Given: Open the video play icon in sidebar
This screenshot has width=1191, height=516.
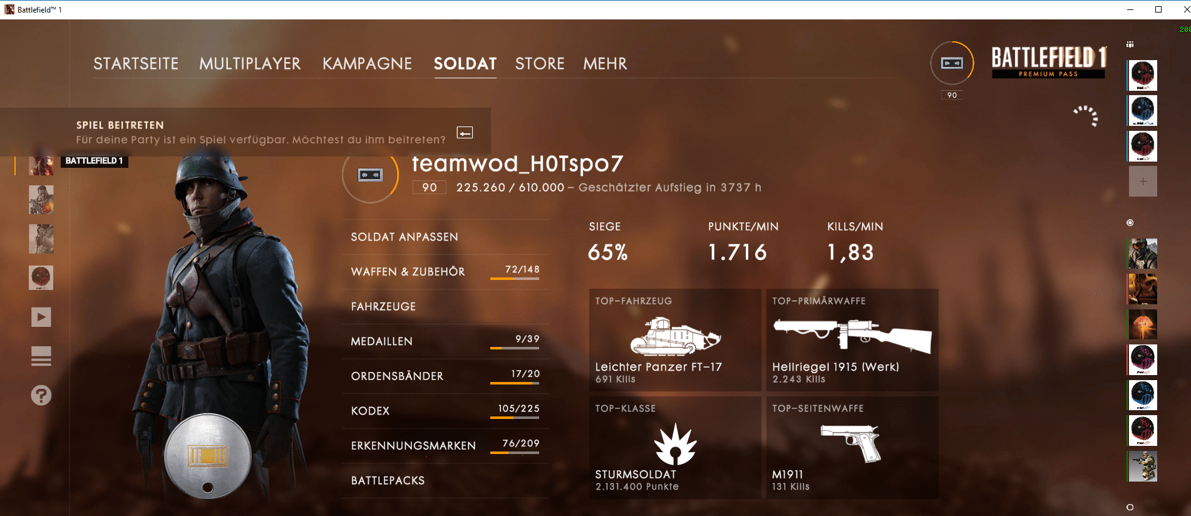Looking at the screenshot, I should coord(41,317).
